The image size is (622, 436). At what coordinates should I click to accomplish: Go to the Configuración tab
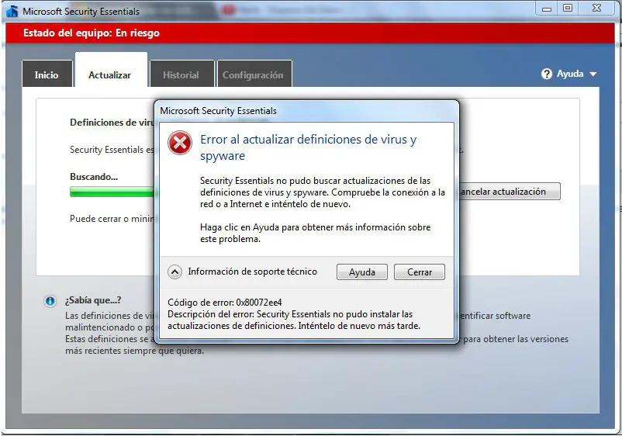[x=254, y=74]
